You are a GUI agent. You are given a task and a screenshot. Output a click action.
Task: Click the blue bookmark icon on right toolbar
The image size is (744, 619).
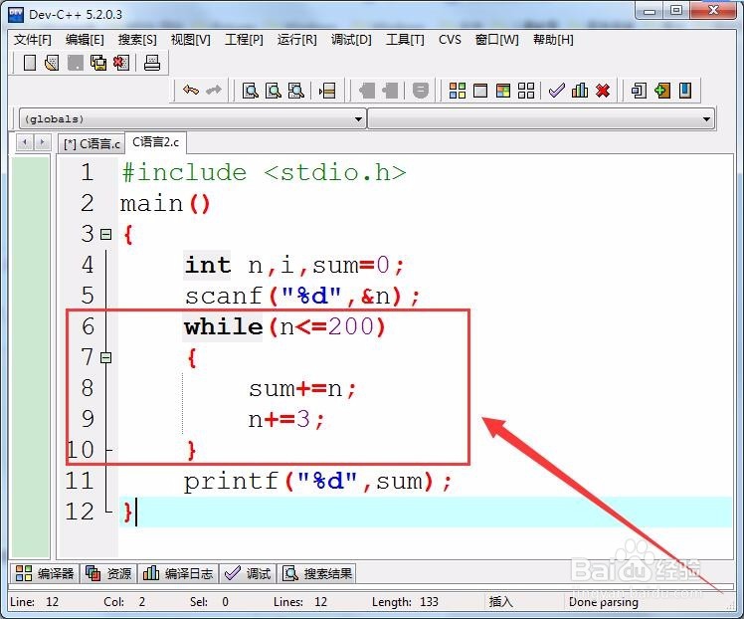click(x=685, y=91)
